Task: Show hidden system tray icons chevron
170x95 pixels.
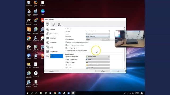Action: 128,93
